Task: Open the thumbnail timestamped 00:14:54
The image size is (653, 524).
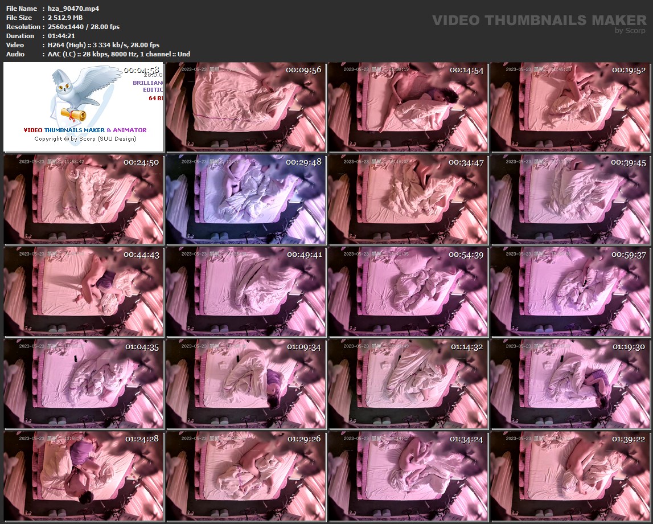Action: point(408,107)
